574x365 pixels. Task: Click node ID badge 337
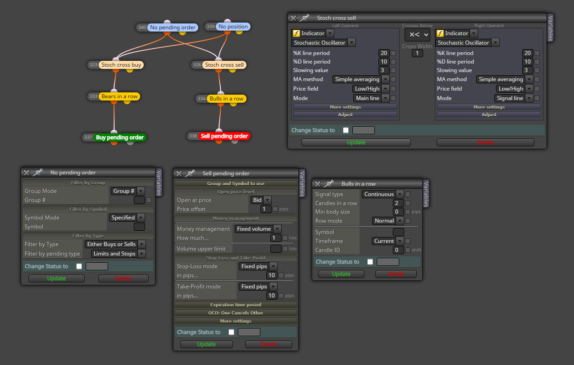(88, 137)
